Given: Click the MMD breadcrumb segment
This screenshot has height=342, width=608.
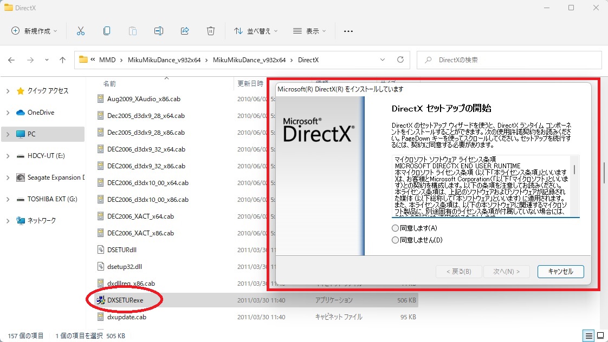Looking at the screenshot, I should pyautogui.click(x=107, y=60).
